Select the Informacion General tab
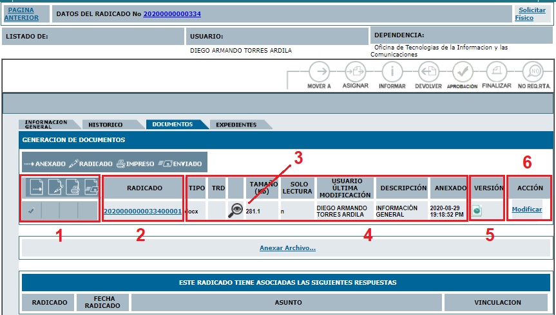 point(46,125)
